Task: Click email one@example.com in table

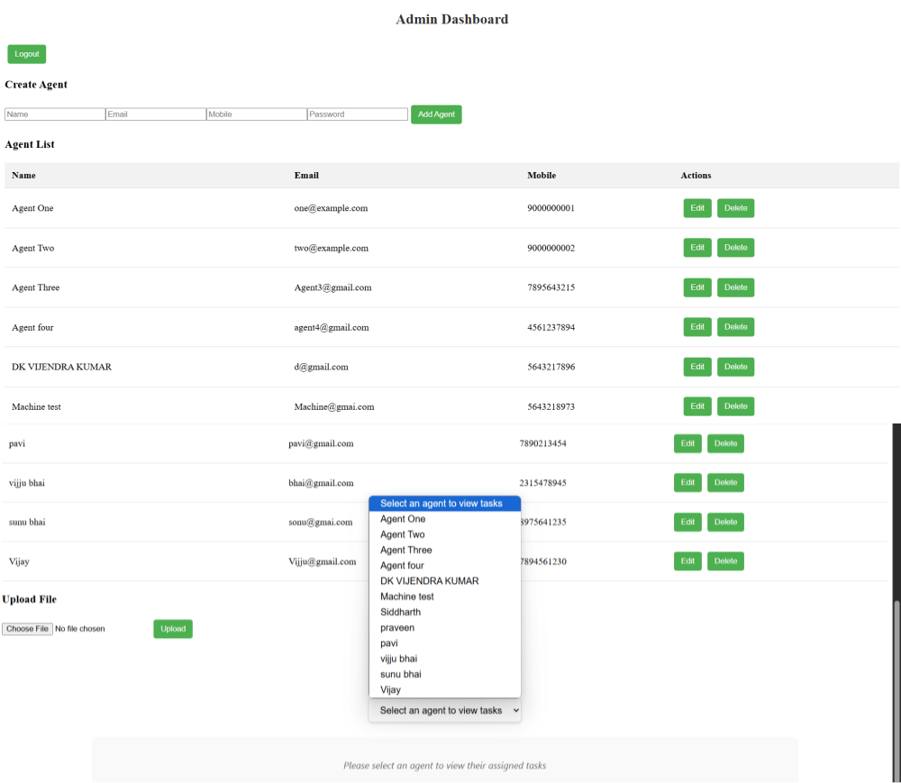Action: (x=331, y=208)
